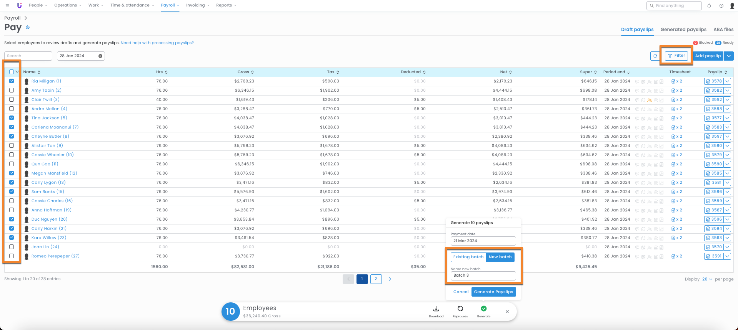Open the hamburger menu icon
The height and width of the screenshot is (330, 738).
tap(7, 6)
